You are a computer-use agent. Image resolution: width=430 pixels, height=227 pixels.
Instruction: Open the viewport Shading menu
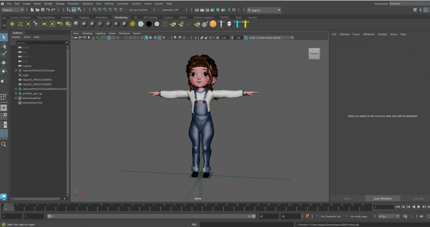click(87, 33)
